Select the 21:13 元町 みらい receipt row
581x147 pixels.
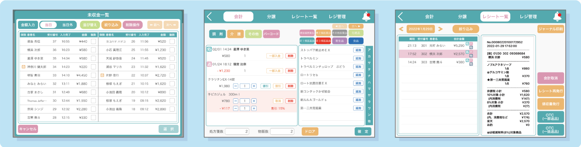click(x=438, y=46)
